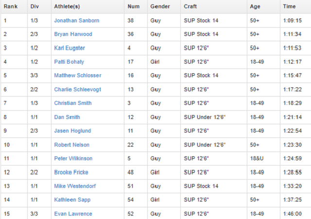Open Jasen Hoglund's athlete link
The height and width of the screenshot is (219, 311).
72,131
